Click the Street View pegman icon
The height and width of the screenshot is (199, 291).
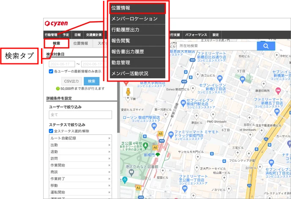[128, 92]
